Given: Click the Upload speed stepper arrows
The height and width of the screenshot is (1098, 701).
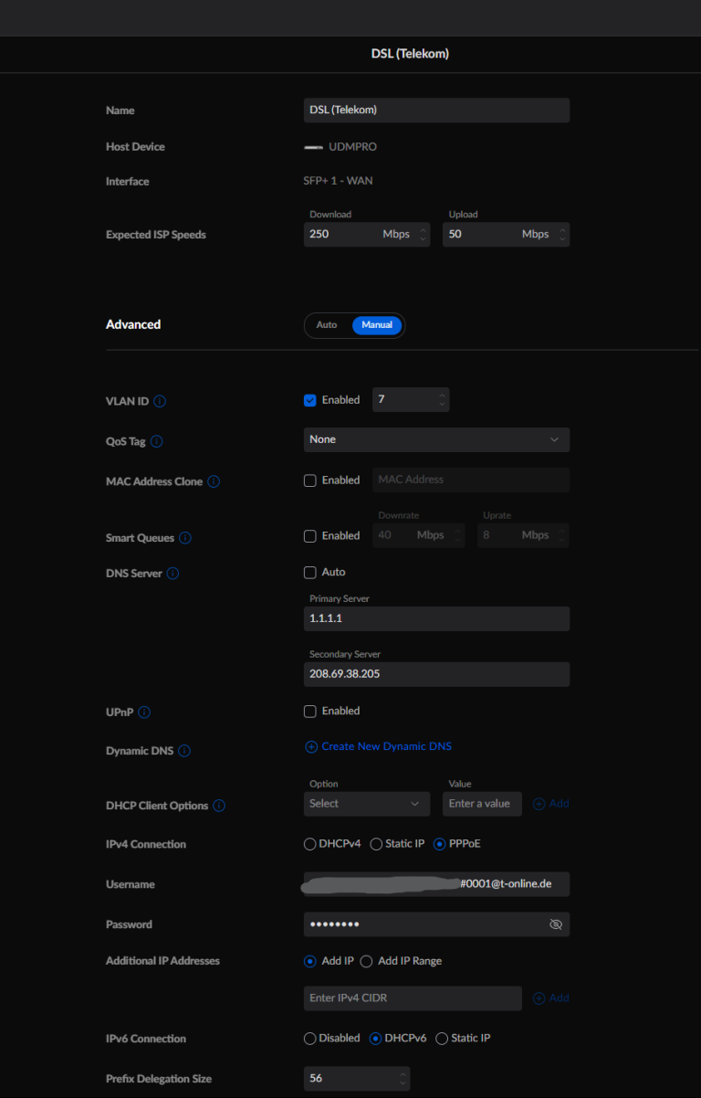Looking at the screenshot, I should point(561,235).
